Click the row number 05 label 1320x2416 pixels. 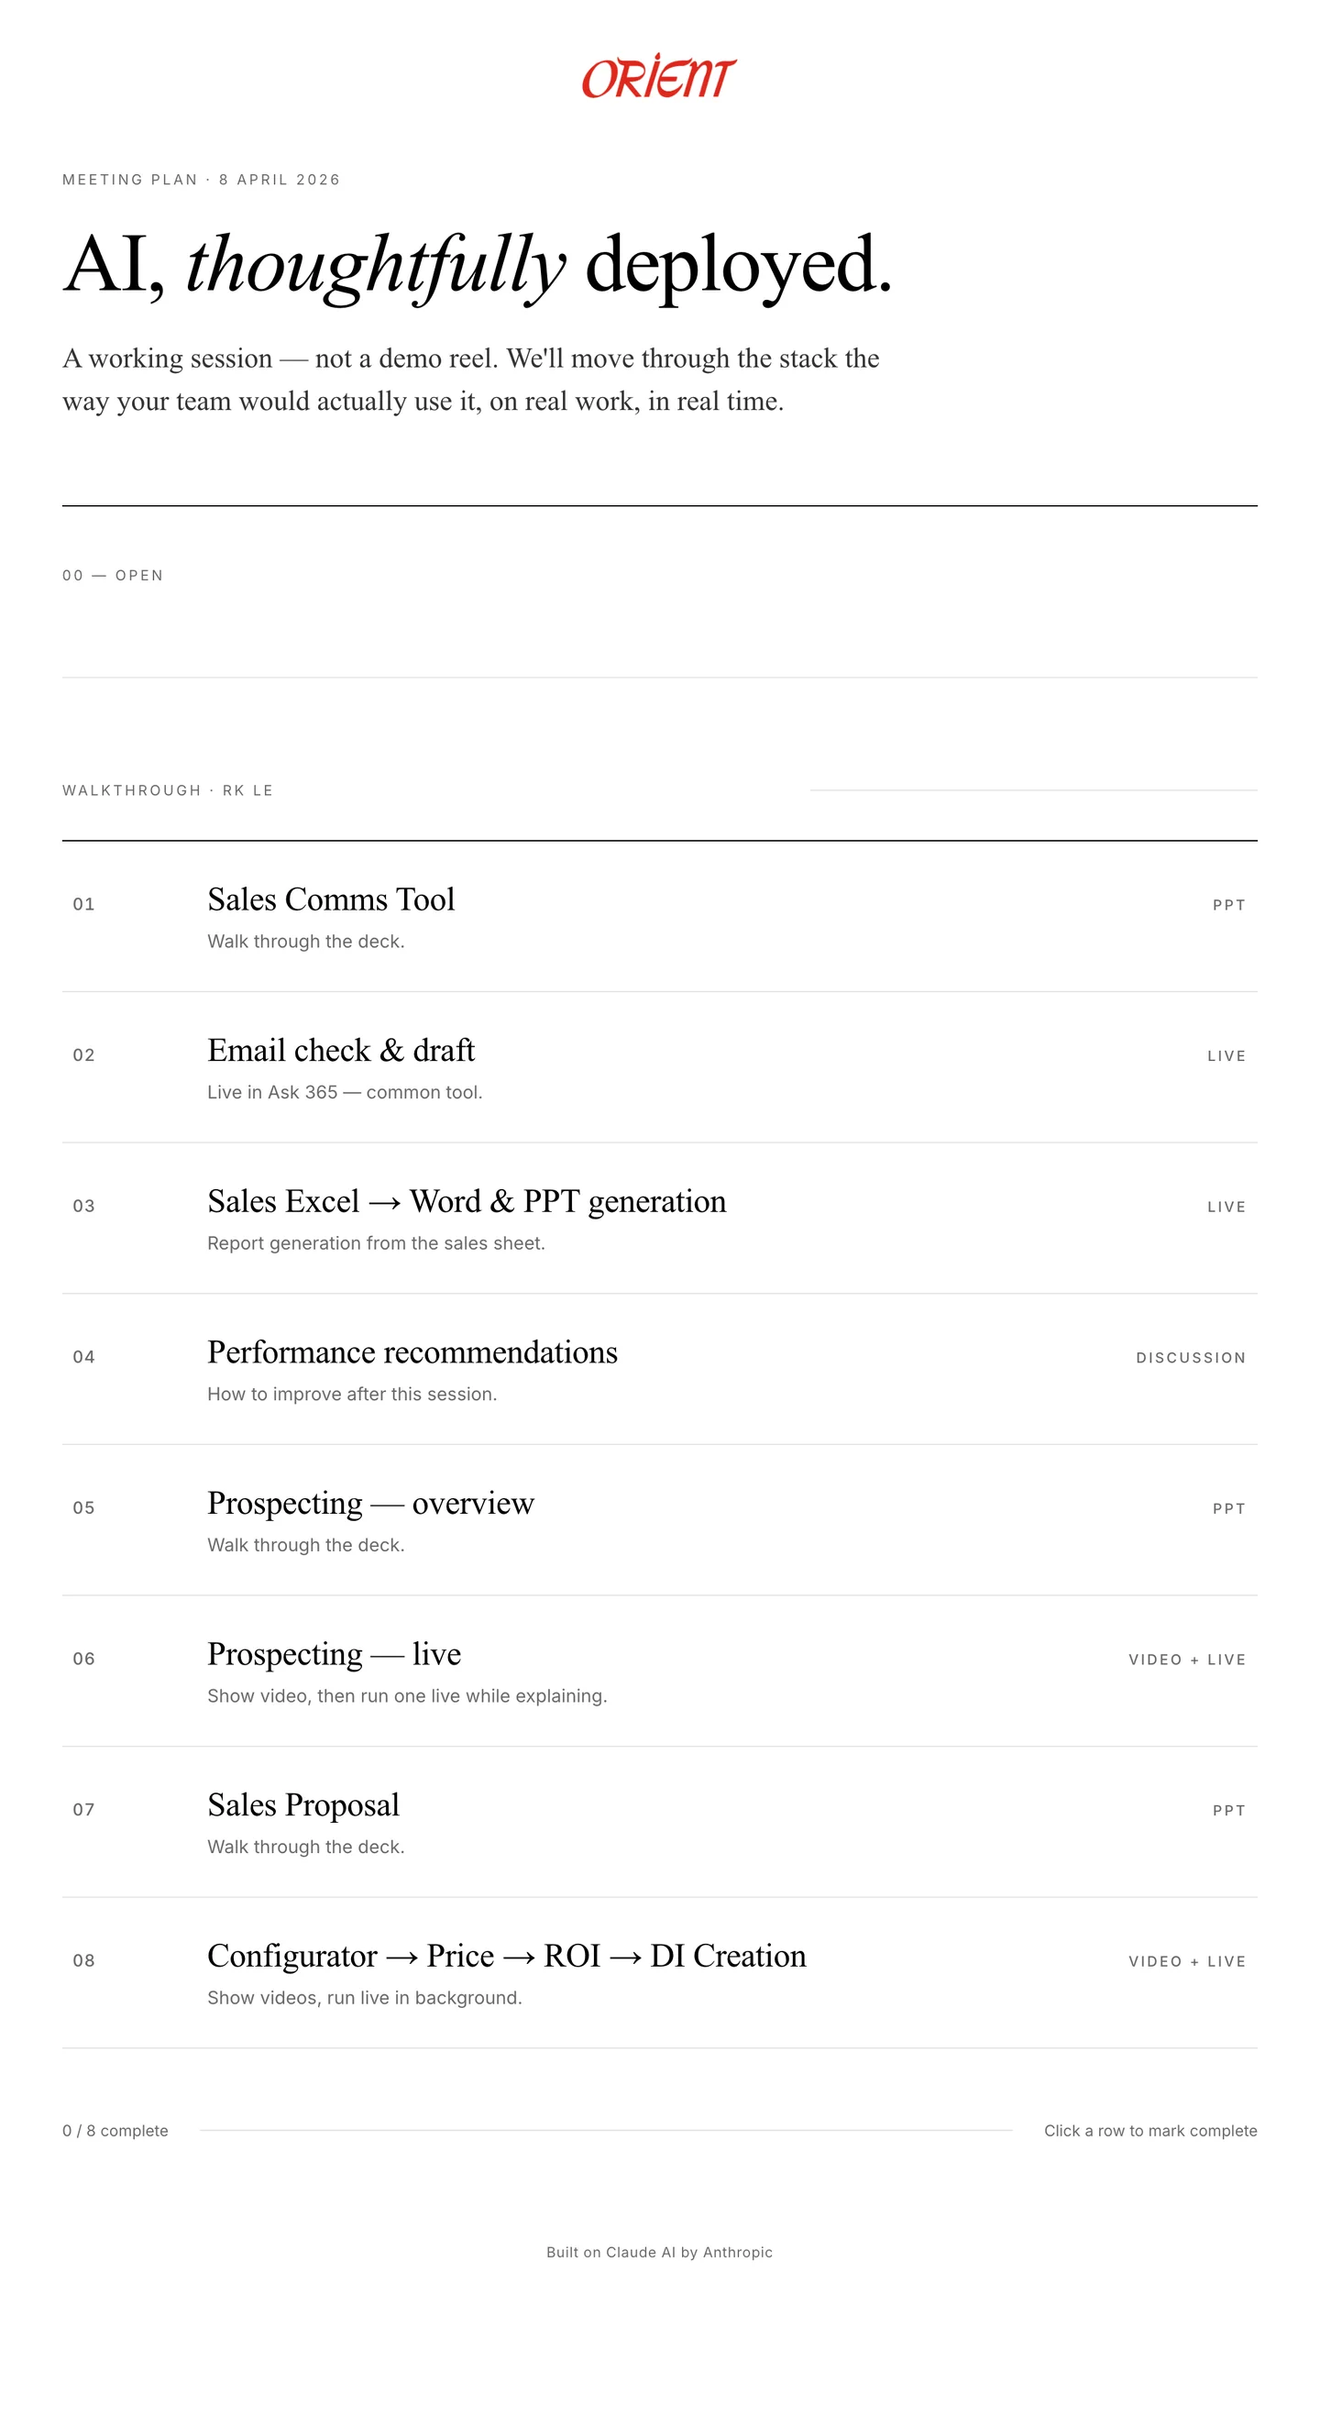click(x=84, y=1508)
